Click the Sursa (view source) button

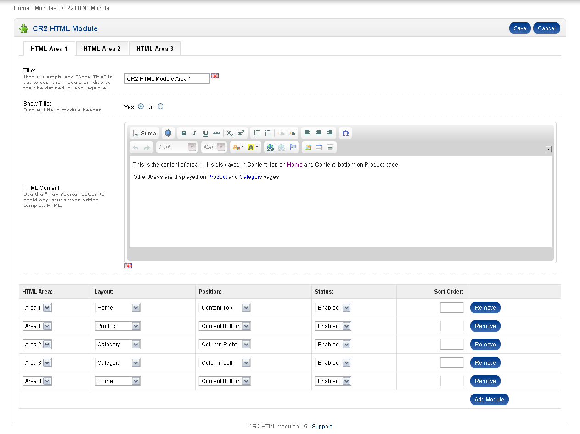(x=144, y=133)
